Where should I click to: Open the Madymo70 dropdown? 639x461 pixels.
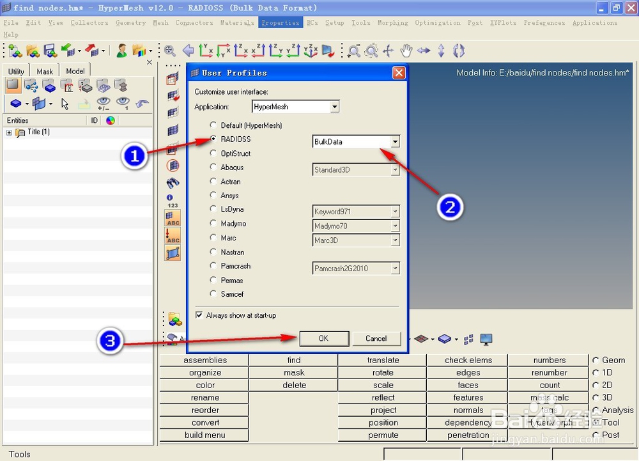(395, 226)
